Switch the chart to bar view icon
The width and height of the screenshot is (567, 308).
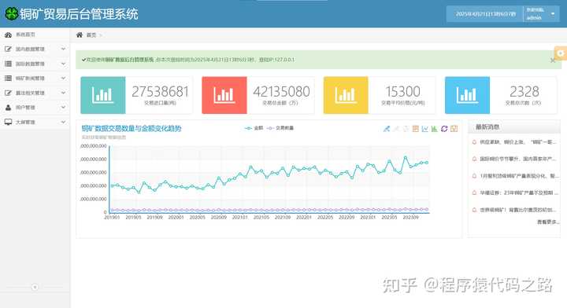pos(435,129)
